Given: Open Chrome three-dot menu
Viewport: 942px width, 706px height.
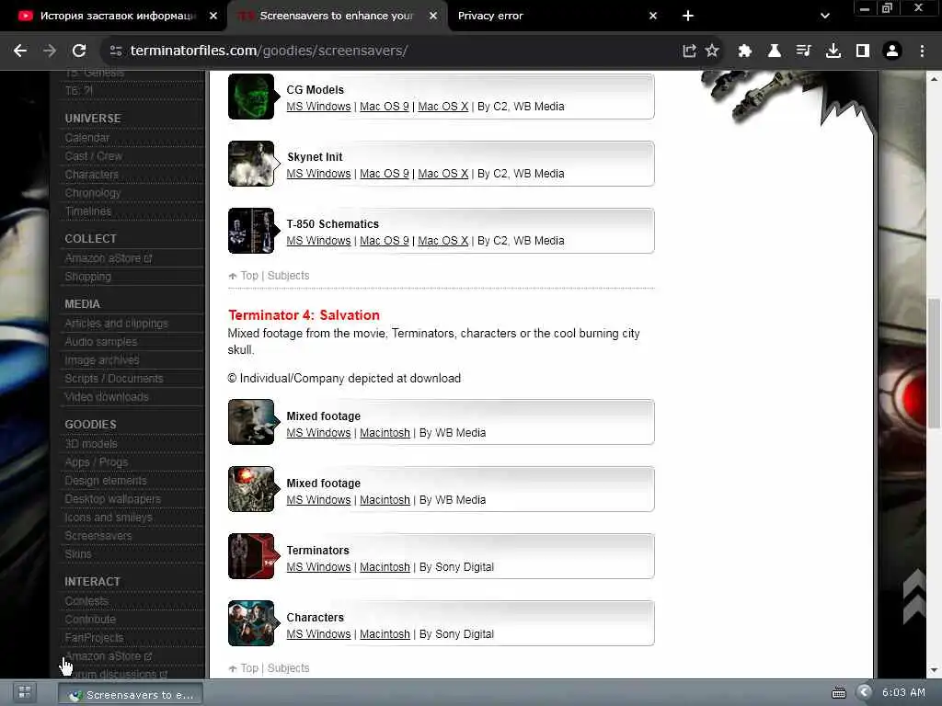Looking at the screenshot, I should coord(922,51).
